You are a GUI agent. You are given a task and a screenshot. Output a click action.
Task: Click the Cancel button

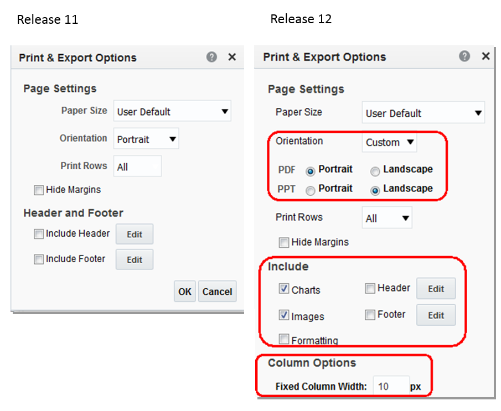click(x=217, y=292)
